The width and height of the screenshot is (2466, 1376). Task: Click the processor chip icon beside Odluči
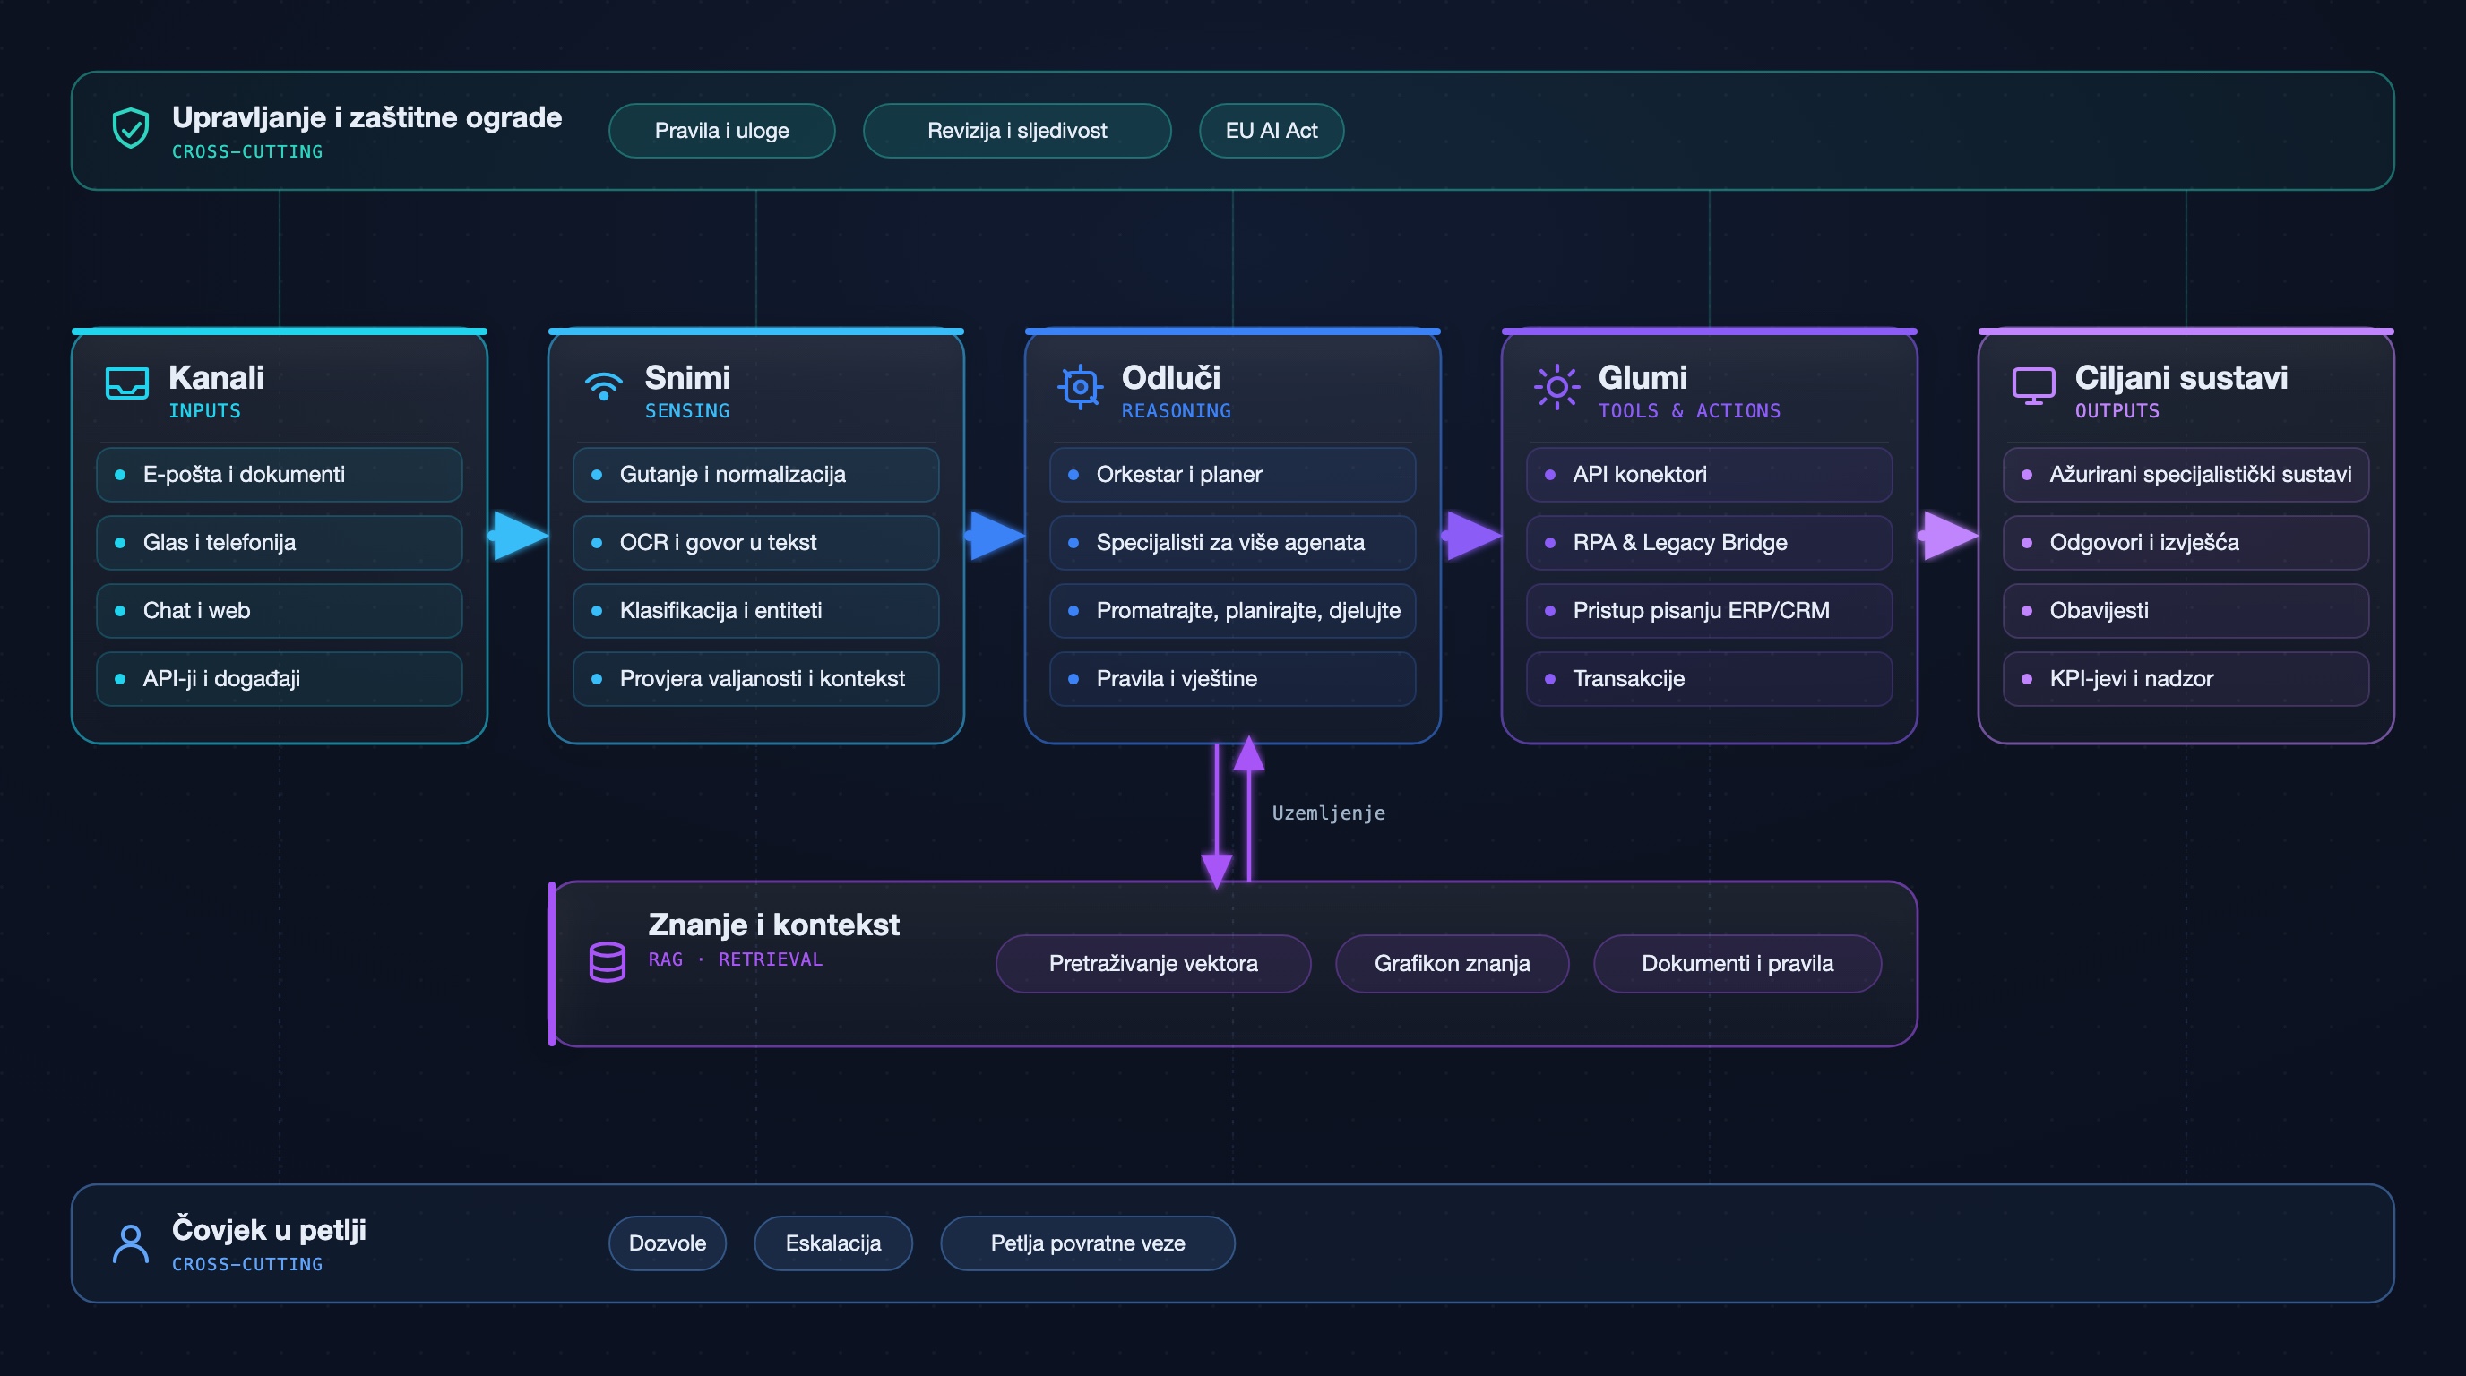click(1080, 387)
